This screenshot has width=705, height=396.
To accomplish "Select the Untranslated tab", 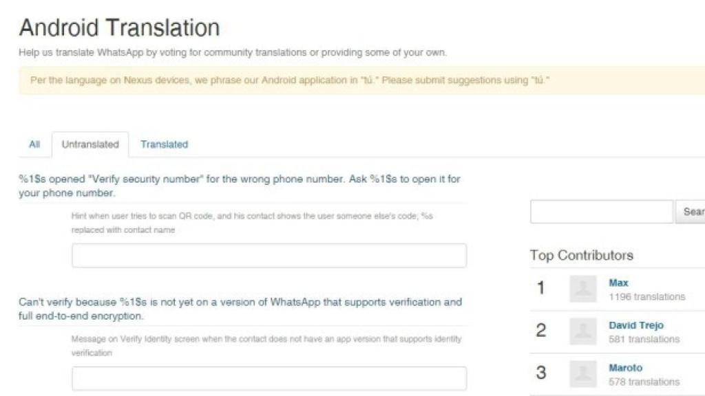I will [x=90, y=144].
